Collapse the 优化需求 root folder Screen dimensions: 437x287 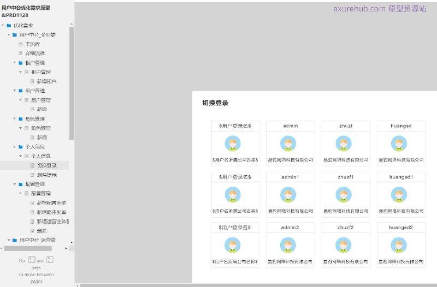(3, 25)
